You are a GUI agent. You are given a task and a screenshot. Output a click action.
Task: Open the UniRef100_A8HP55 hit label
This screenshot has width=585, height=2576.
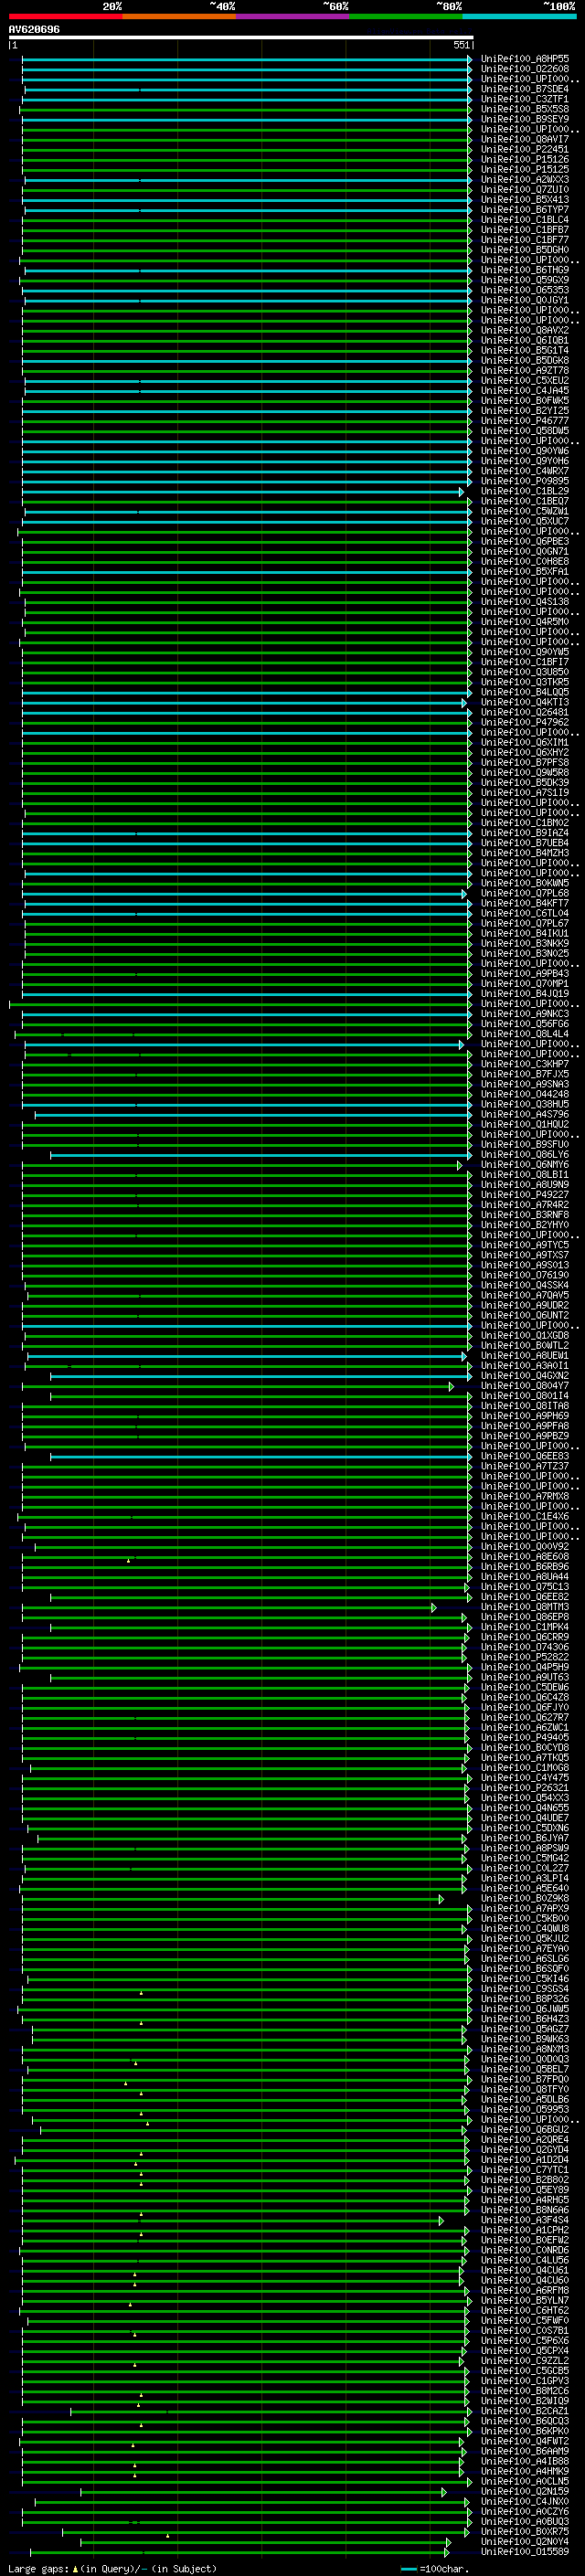524,60
